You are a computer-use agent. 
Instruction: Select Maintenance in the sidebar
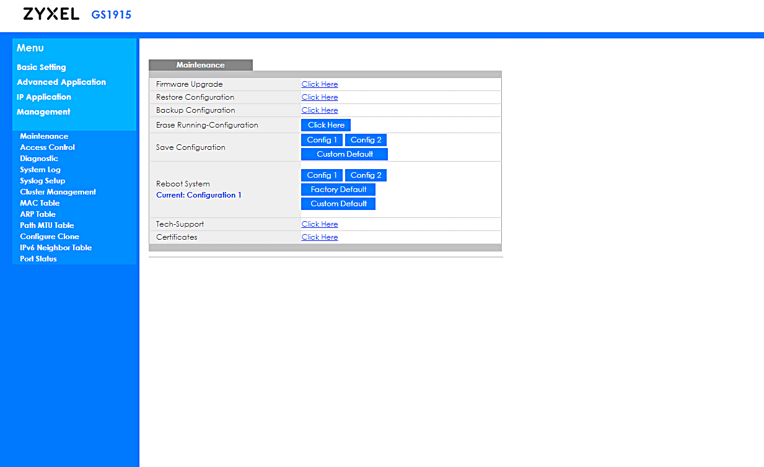pyautogui.click(x=44, y=136)
